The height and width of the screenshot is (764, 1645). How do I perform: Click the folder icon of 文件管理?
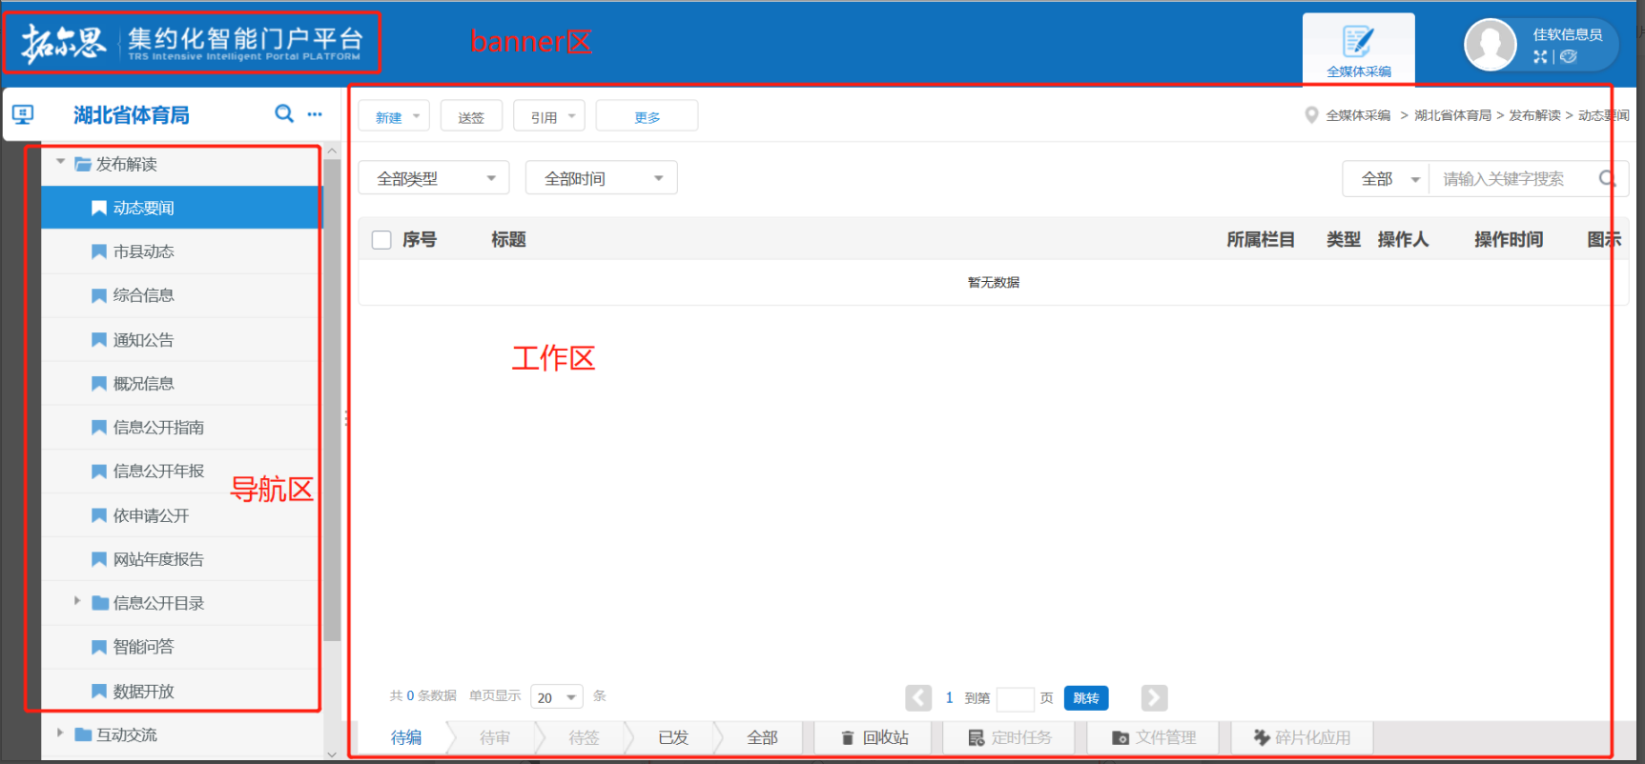[1121, 737]
